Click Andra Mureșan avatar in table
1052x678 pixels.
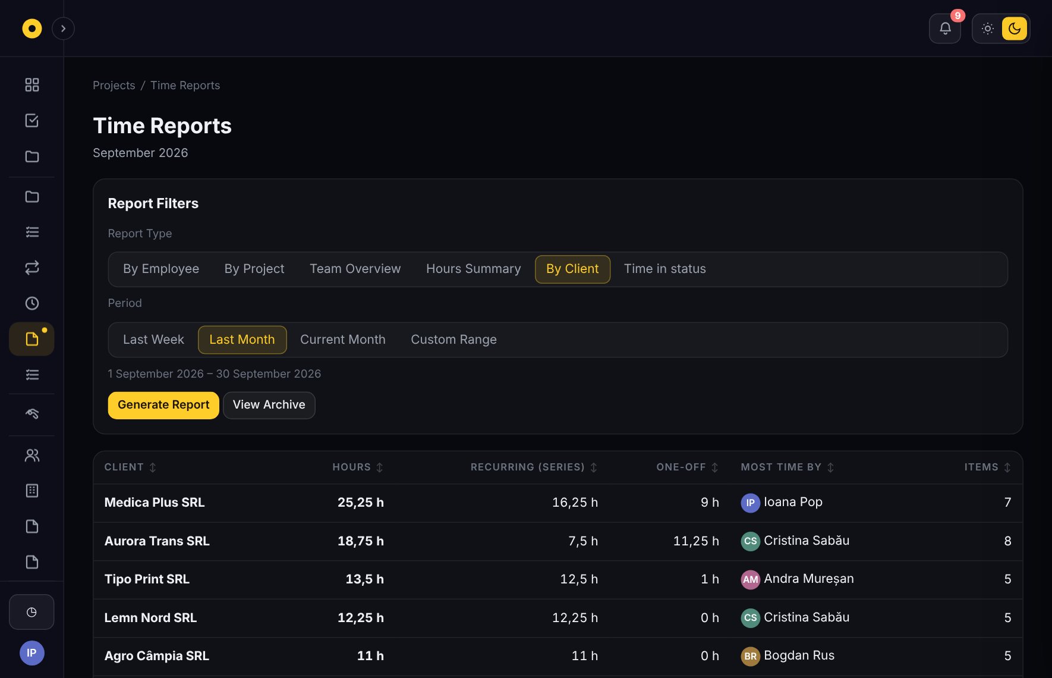[x=751, y=579]
